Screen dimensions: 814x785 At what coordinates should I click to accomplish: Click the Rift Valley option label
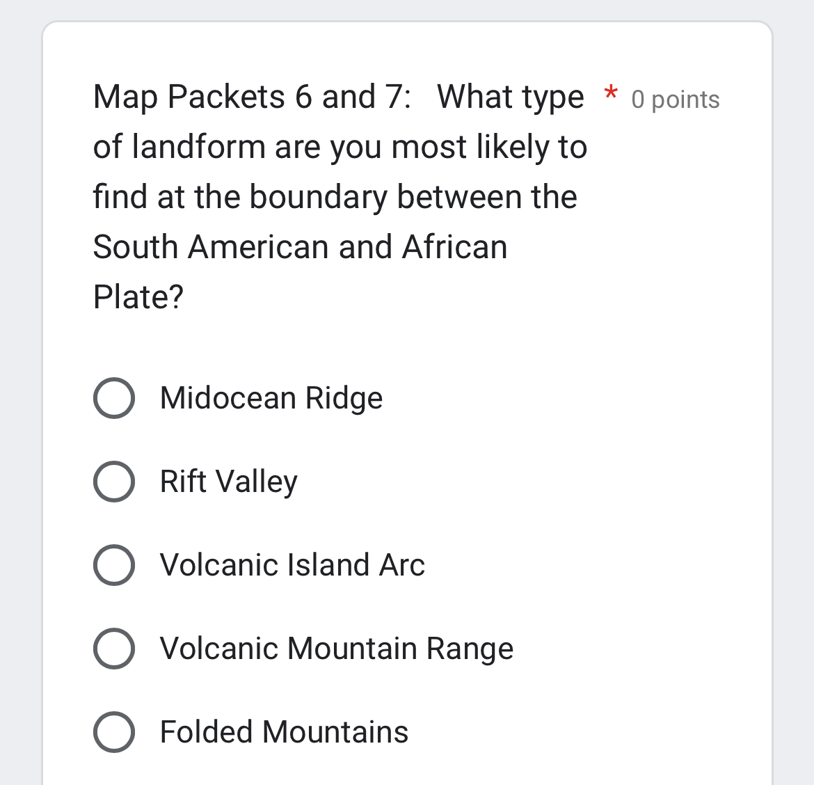click(229, 482)
